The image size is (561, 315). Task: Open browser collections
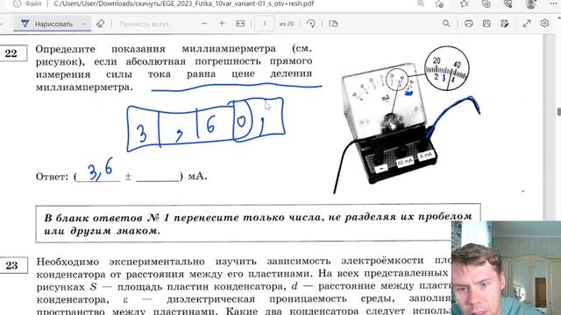486,3
